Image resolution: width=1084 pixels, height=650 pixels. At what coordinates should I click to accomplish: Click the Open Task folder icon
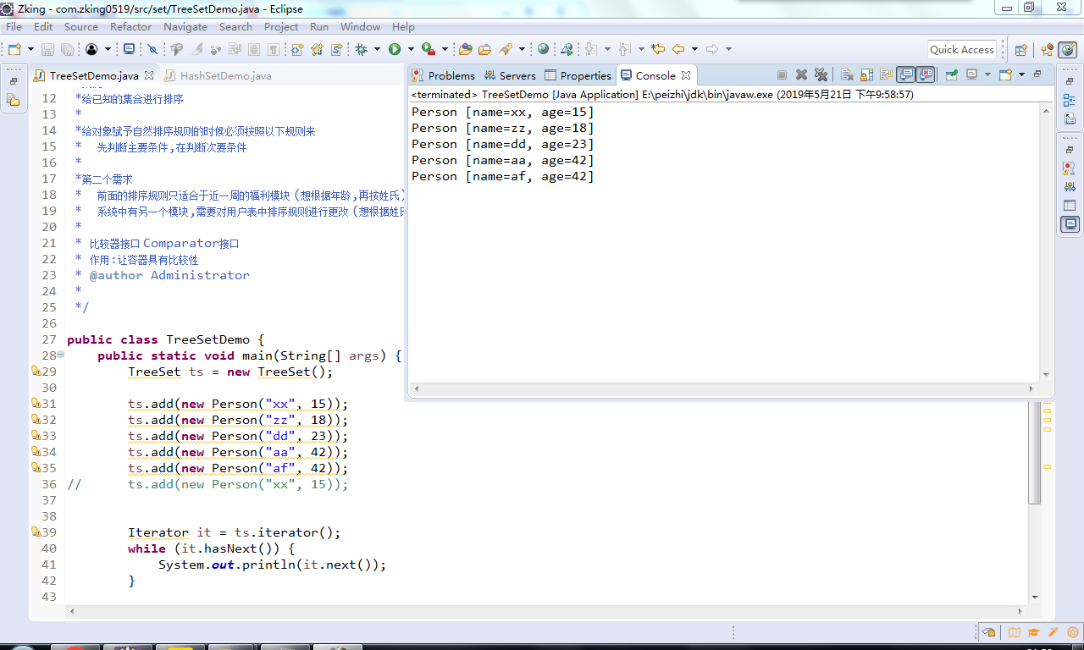(x=484, y=49)
